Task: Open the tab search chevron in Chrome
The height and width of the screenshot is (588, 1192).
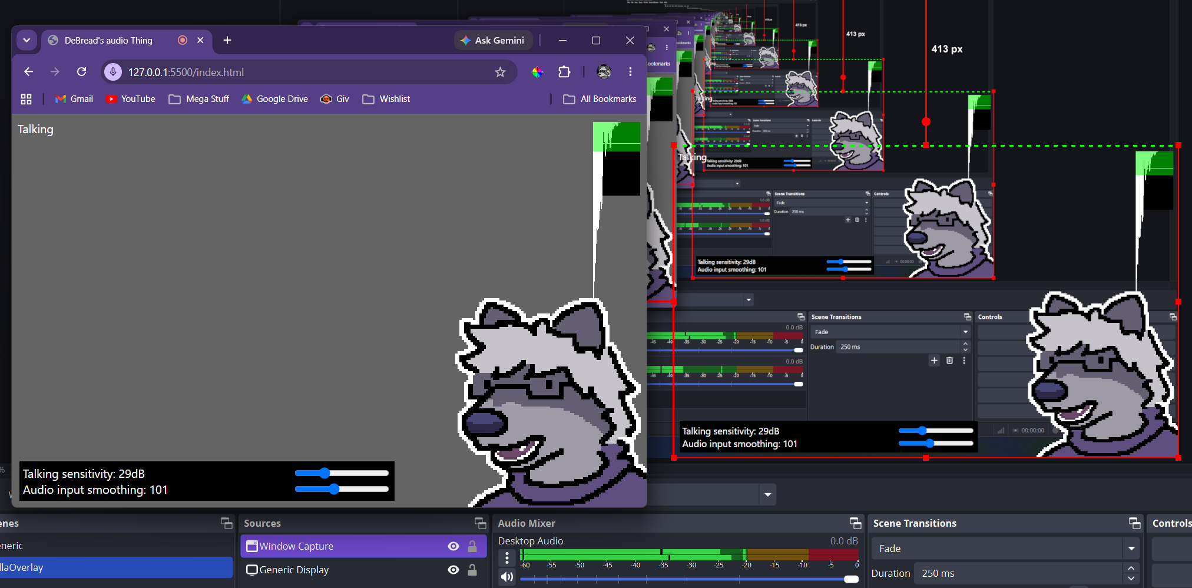Action: click(27, 40)
